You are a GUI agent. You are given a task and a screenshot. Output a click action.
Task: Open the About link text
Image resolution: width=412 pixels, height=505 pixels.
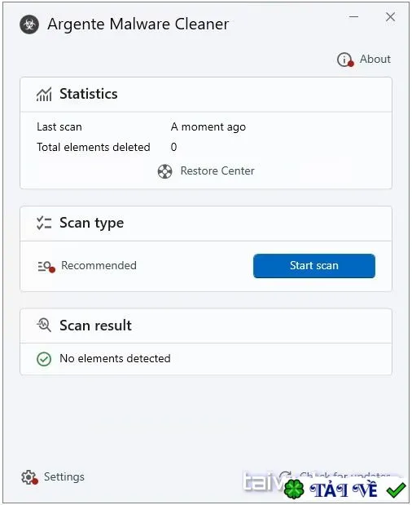(x=375, y=60)
